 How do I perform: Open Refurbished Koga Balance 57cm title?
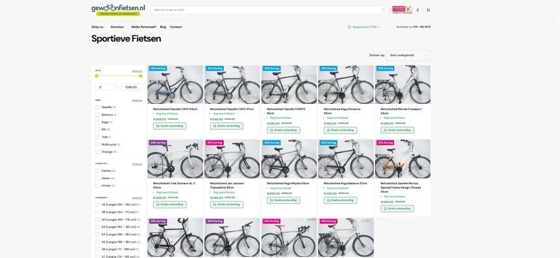[346, 183]
